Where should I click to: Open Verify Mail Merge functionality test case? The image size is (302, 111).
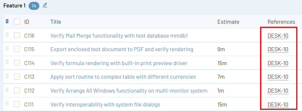click(119, 36)
